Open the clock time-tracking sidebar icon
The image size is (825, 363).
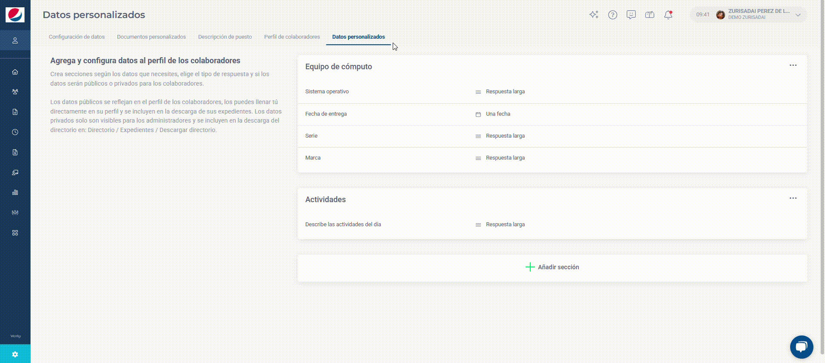(x=15, y=132)
